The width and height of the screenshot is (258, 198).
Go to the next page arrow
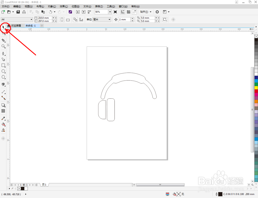click(x=30, y=185)
